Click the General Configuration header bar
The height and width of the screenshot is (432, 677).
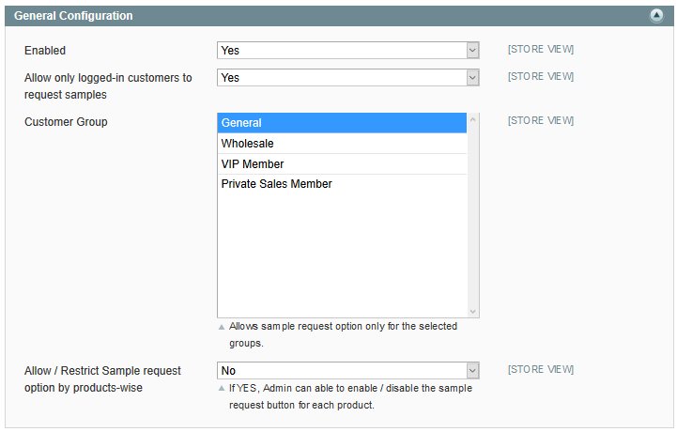[x=339, y=16]
